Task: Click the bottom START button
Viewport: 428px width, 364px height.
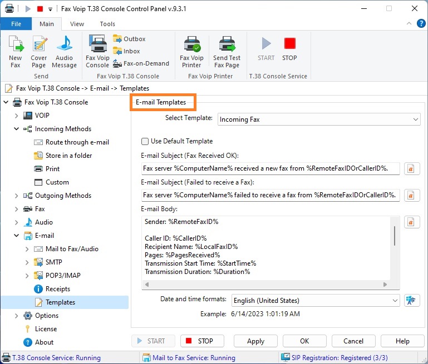Action: tap(153, 341)
